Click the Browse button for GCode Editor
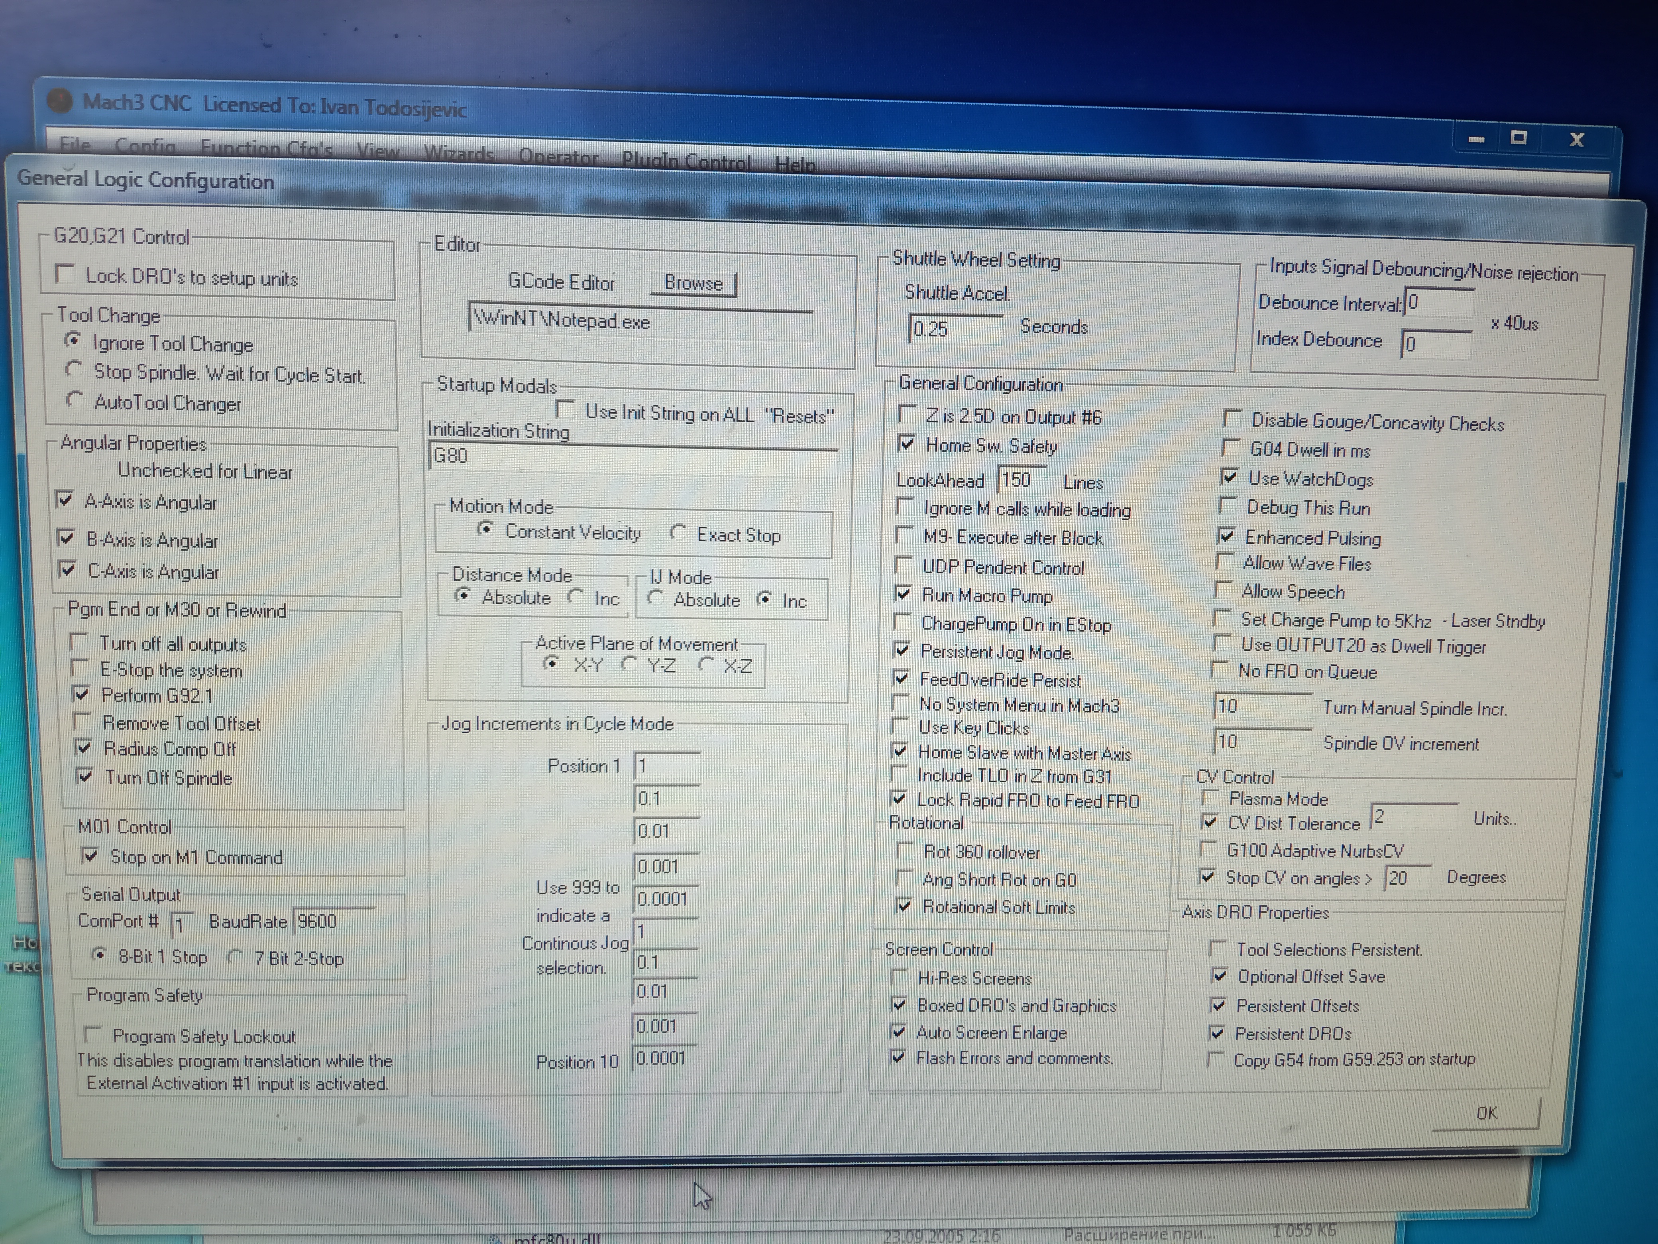 click(693, 283)
